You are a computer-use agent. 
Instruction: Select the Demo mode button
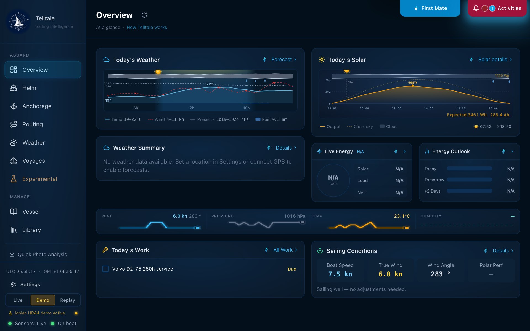click(43, 300)
